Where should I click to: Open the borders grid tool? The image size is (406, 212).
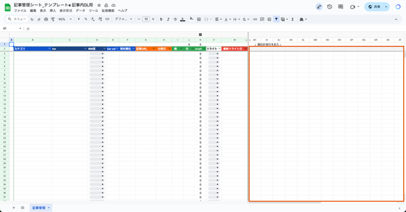pos(199,19)
